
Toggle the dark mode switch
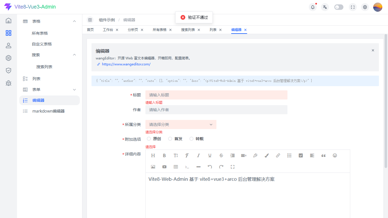(339, 7)
